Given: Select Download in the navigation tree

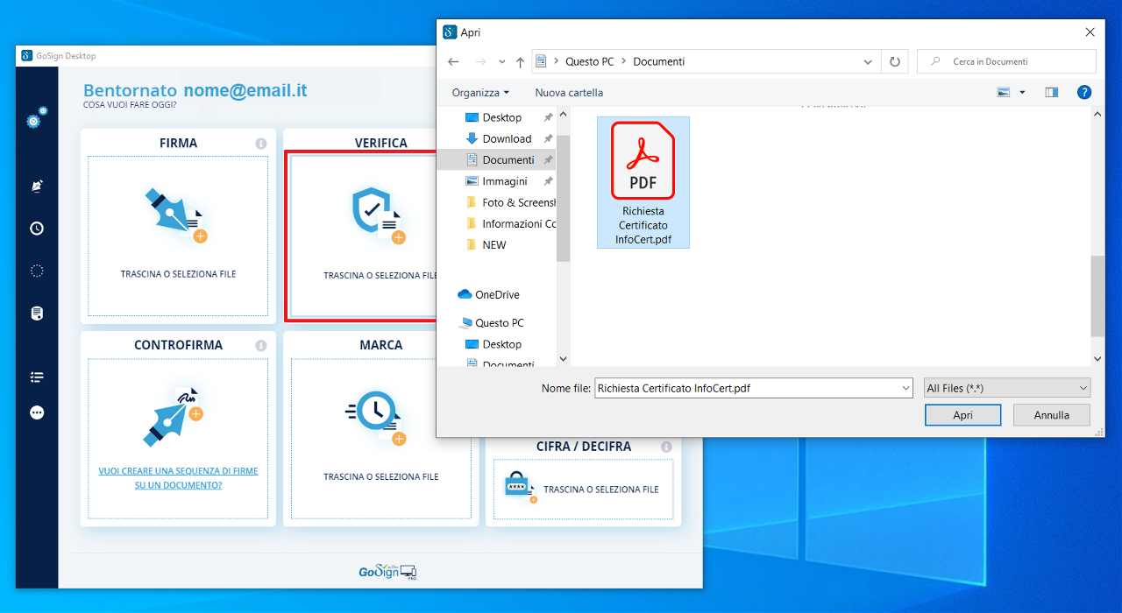Looking at the screenshot, I should point(507,138).
